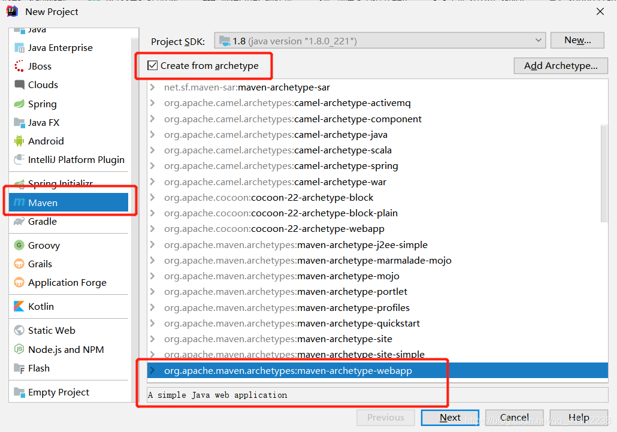Expand the maven-archetype-j2ee-simple node

pos(153,244)
